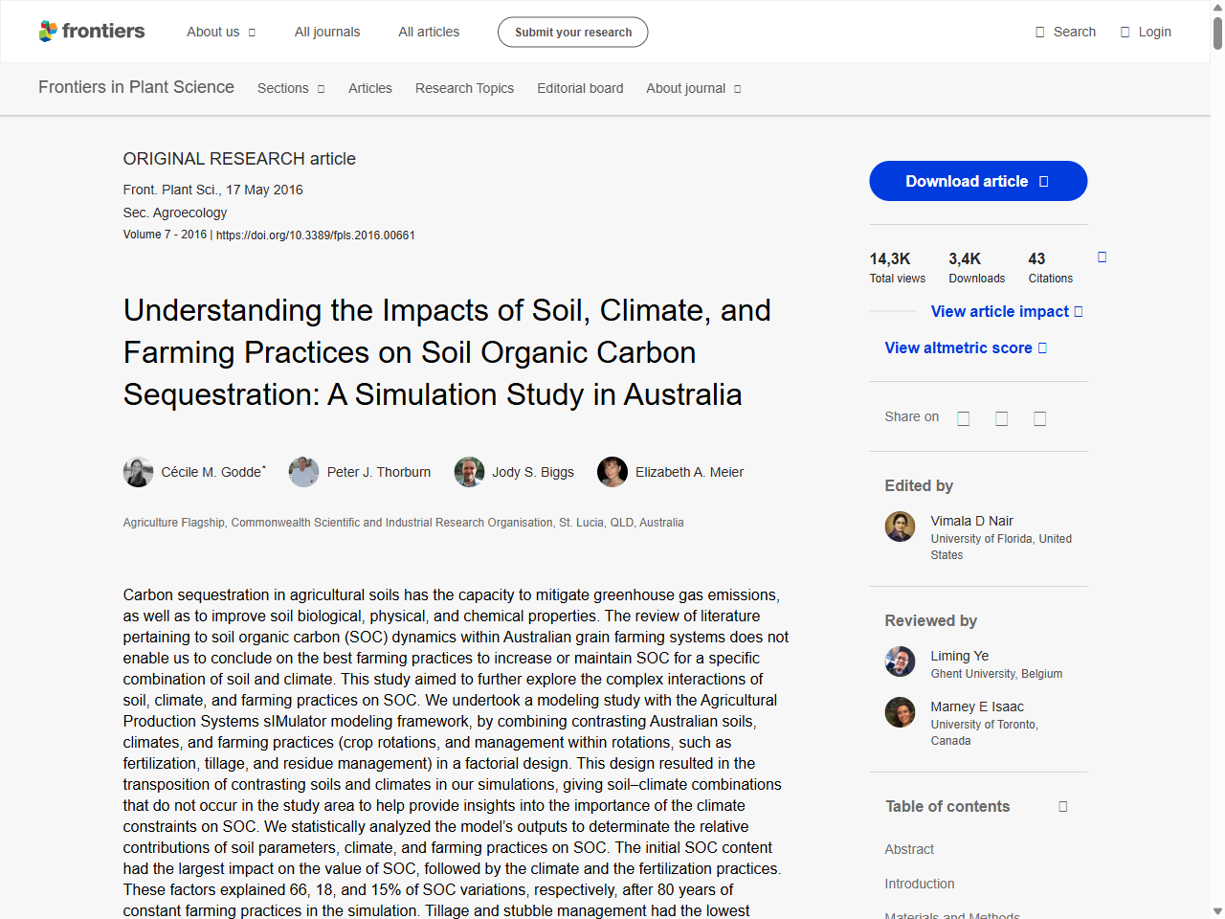Click the info icon beside the Citations count
Screen dimensions: 1225x919
point(1102,257)
